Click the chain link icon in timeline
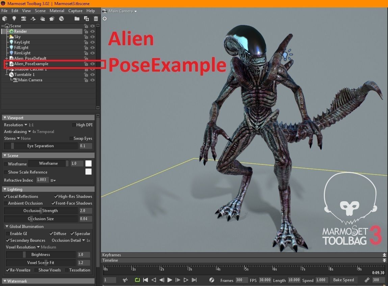The image size is (388, 286). point(367,280)
